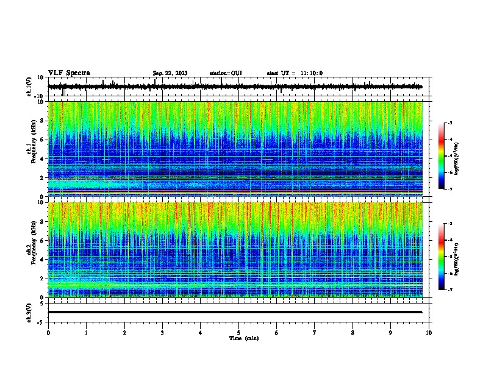The width and height of the screenshot is (483, 373).
Task: Click time axis tick label "9"
Action: (x=390, y=333)
